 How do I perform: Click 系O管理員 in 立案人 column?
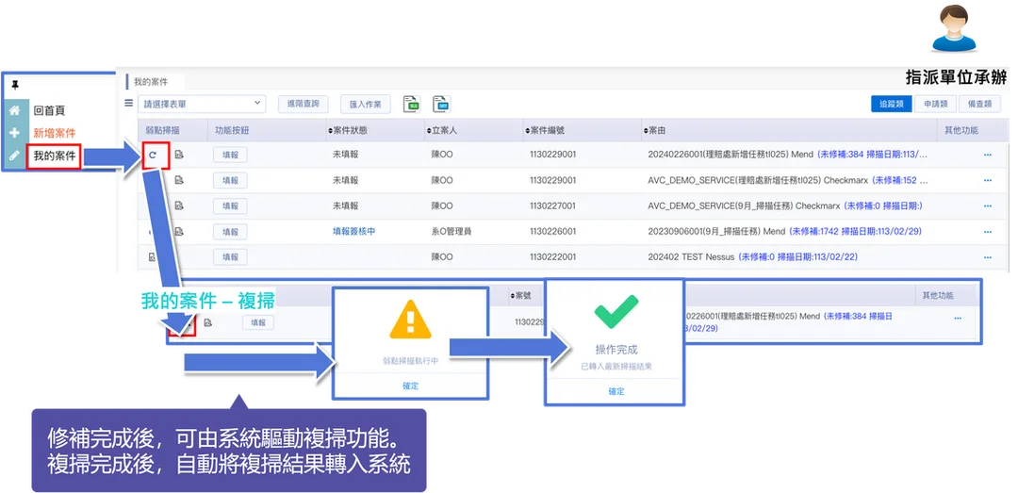(x=452, y=231)
